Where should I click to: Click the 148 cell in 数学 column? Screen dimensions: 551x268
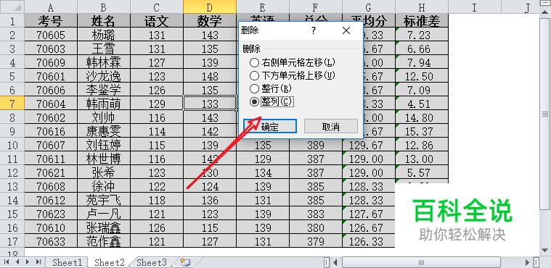click(x=210, y=76)
